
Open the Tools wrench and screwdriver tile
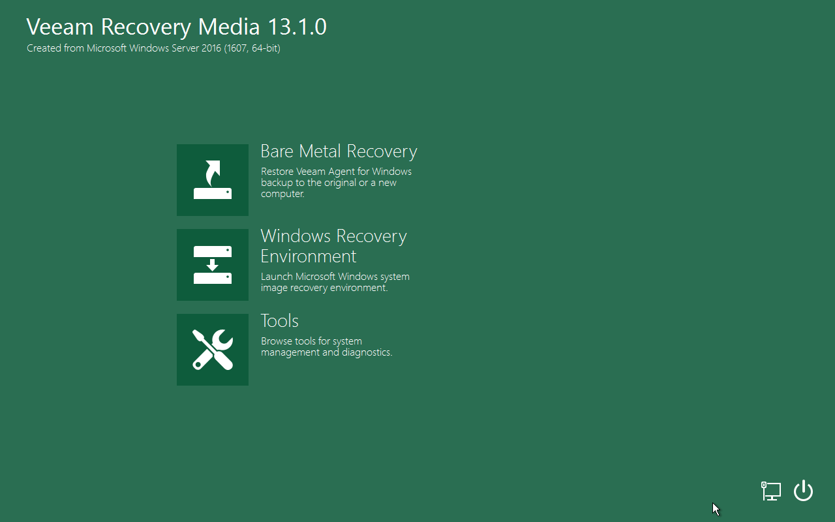(x=213, y=350)
